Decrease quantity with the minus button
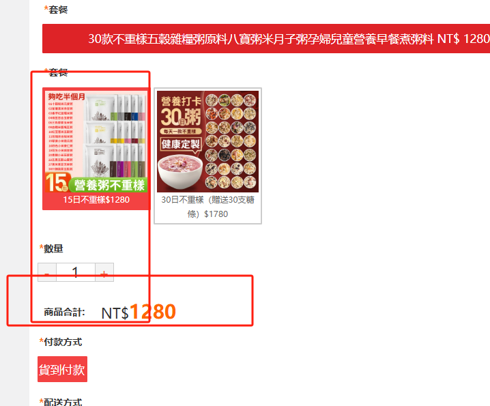Viewport: 490px width, 406px height. pos(47,272)
